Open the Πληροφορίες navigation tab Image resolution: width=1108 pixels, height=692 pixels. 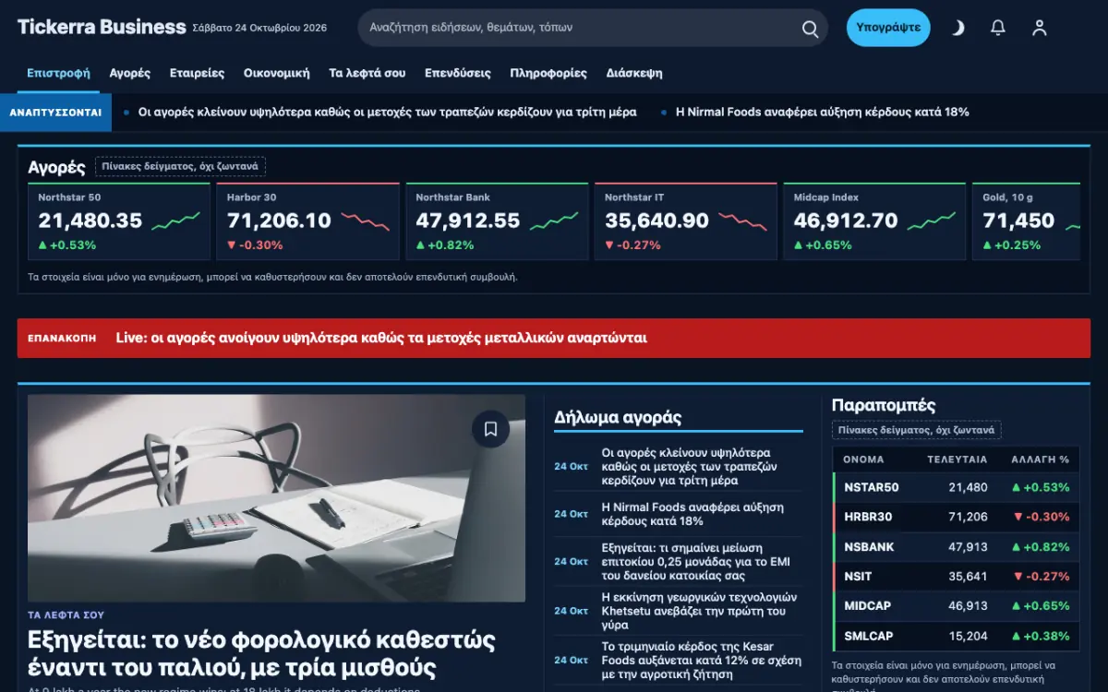(548, 73)
